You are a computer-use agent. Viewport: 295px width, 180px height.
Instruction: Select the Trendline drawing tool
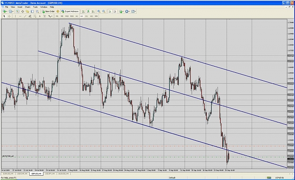25,16
